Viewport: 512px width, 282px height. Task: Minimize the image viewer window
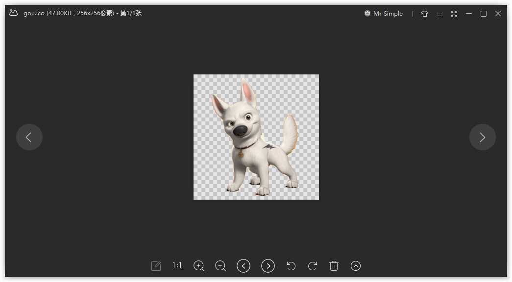click(469, 14)
